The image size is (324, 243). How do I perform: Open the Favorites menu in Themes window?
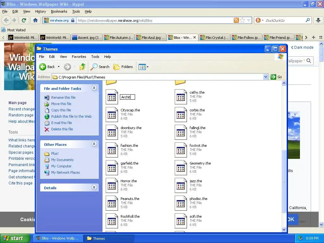(79, 57)
